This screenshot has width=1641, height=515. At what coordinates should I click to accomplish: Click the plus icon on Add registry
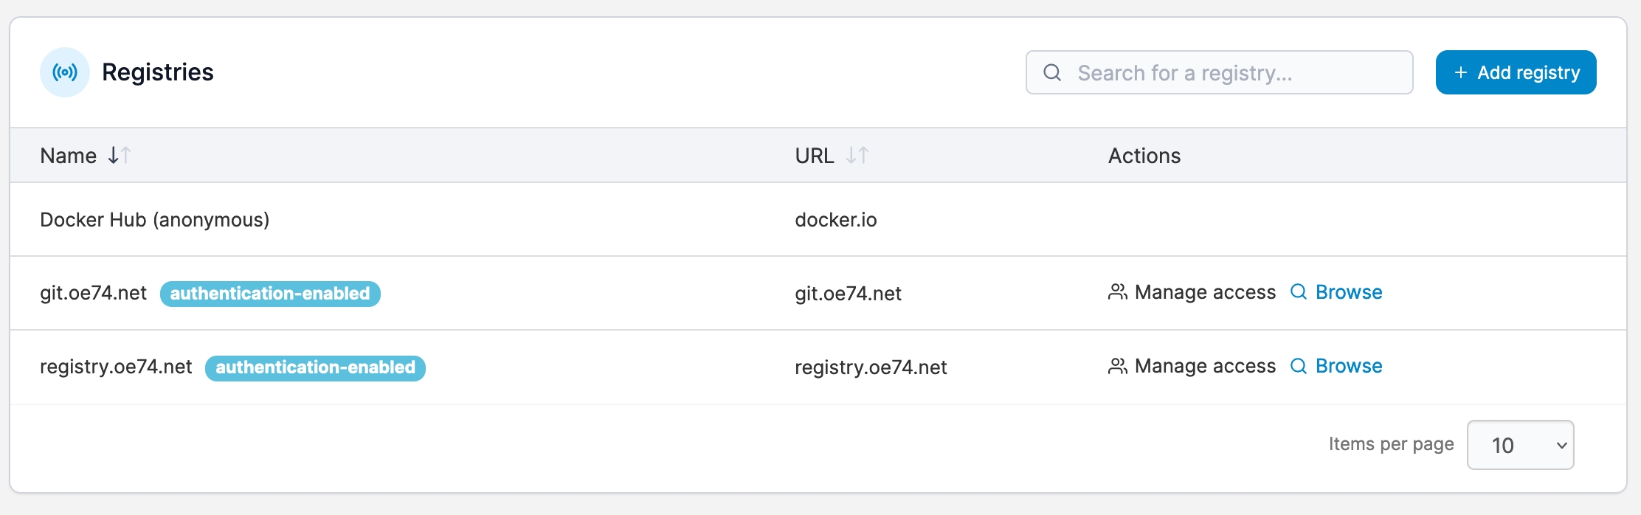pos(1460,72)
